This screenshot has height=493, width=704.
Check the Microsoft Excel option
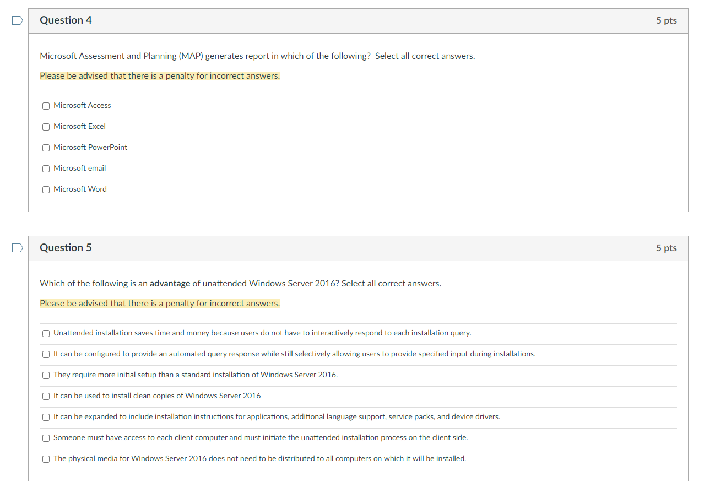point(46,127)
